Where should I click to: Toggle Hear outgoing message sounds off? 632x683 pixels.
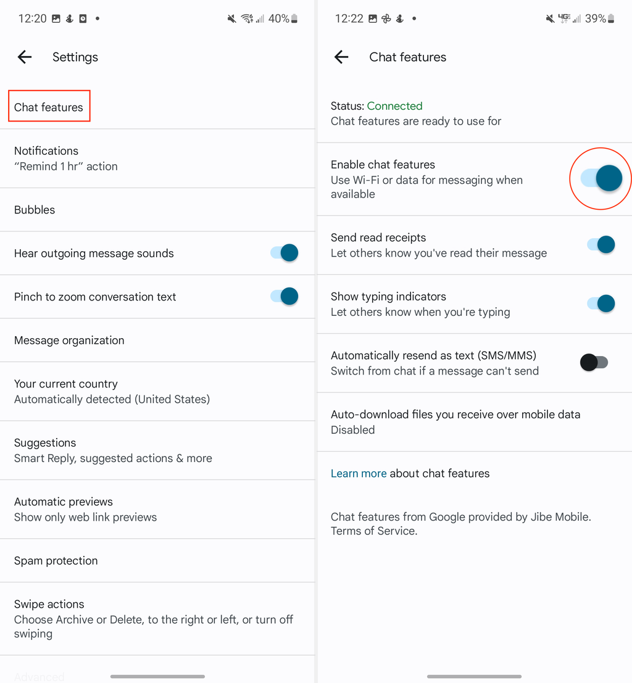285,253
